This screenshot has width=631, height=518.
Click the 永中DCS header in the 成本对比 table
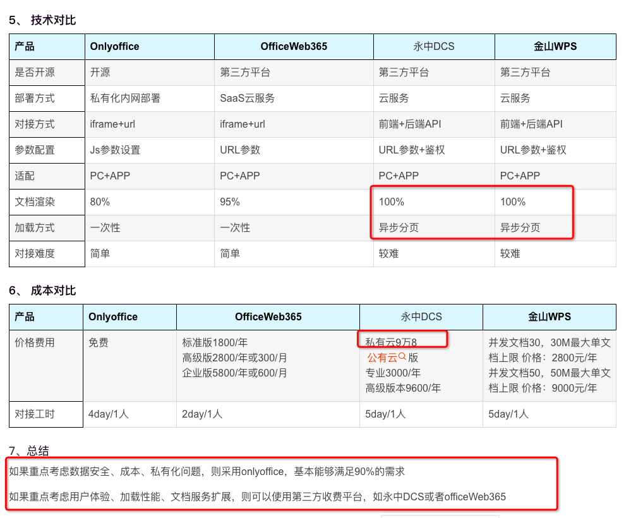(421, 317)
